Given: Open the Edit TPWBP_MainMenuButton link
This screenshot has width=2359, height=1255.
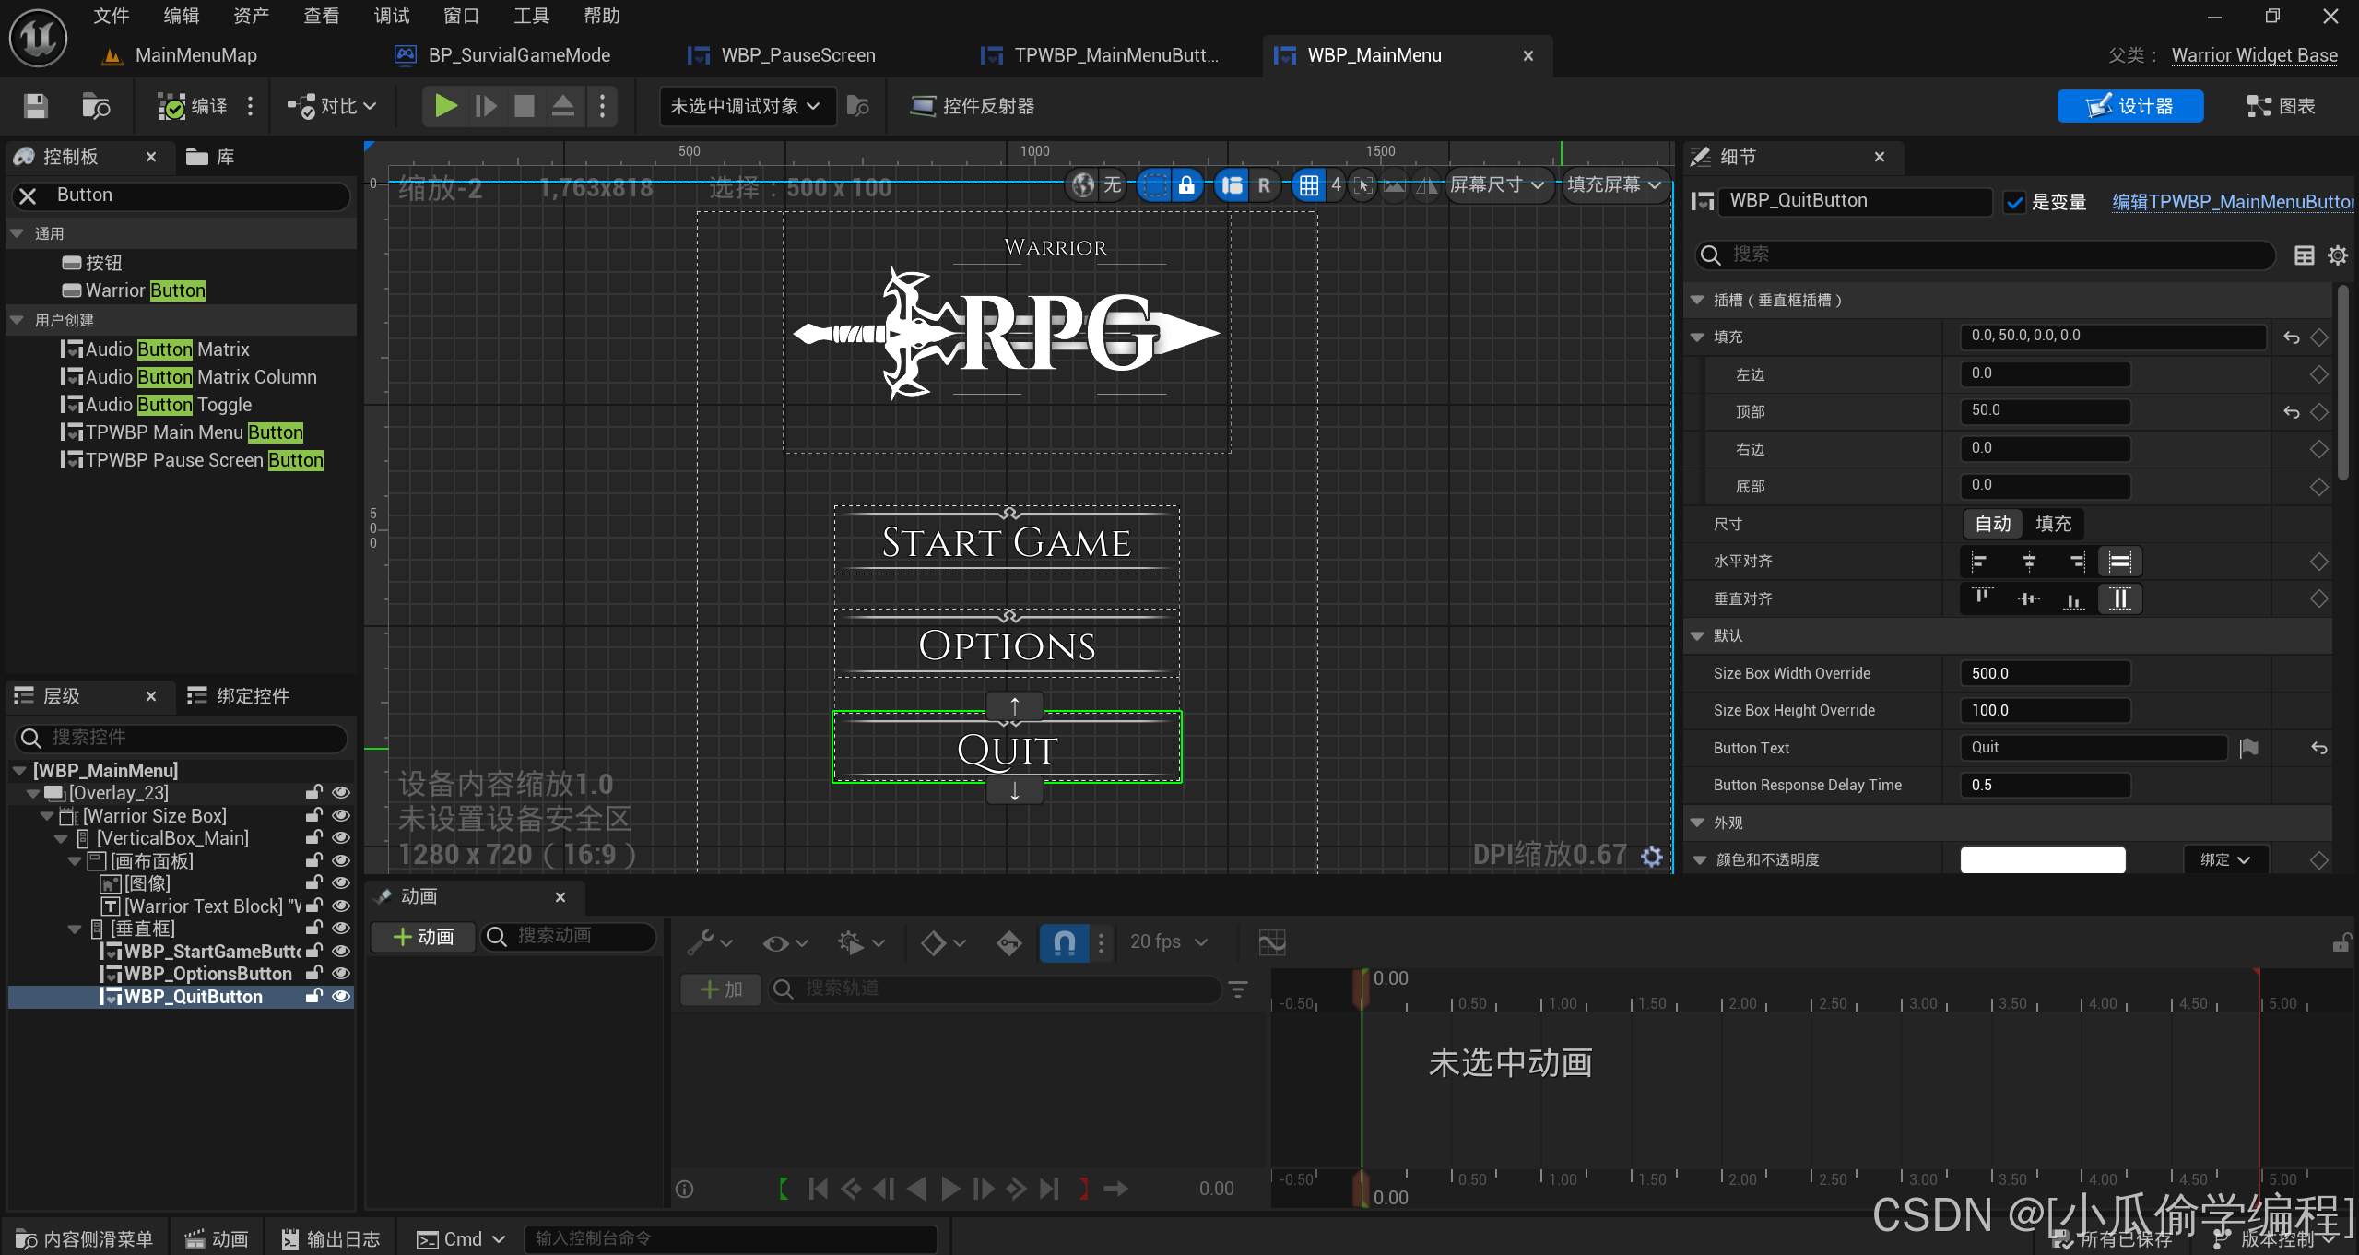Looking at the screenshot, I should point(2232,202).
